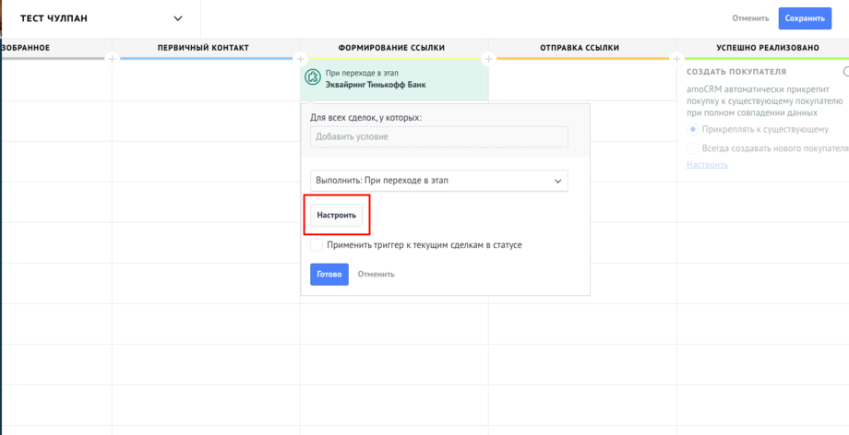Select Всегда создавать нового покупателя radio option

692,148
